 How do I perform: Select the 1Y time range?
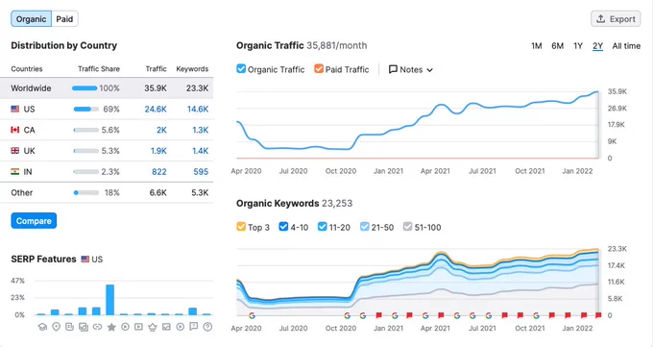(578, 46)
